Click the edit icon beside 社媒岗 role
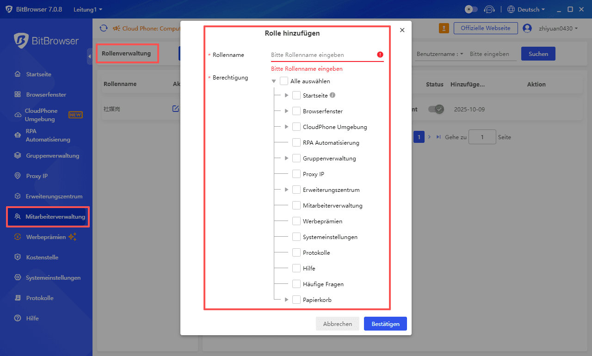 pos(176,109)
